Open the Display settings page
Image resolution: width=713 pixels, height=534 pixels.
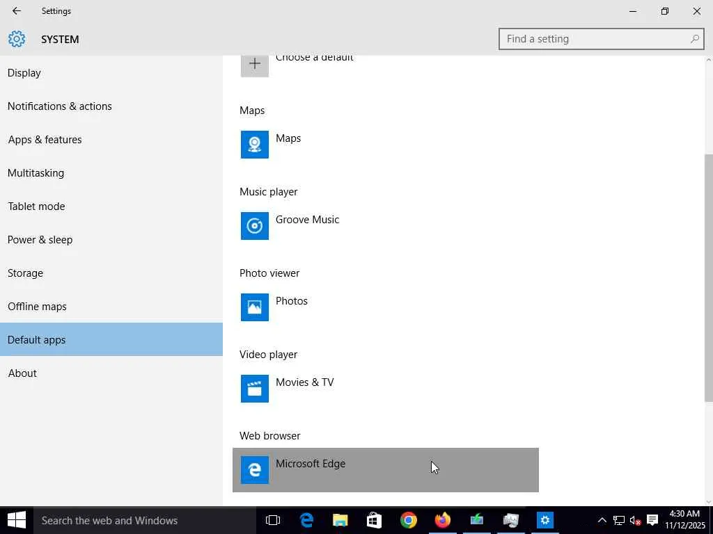click(111, 72)
